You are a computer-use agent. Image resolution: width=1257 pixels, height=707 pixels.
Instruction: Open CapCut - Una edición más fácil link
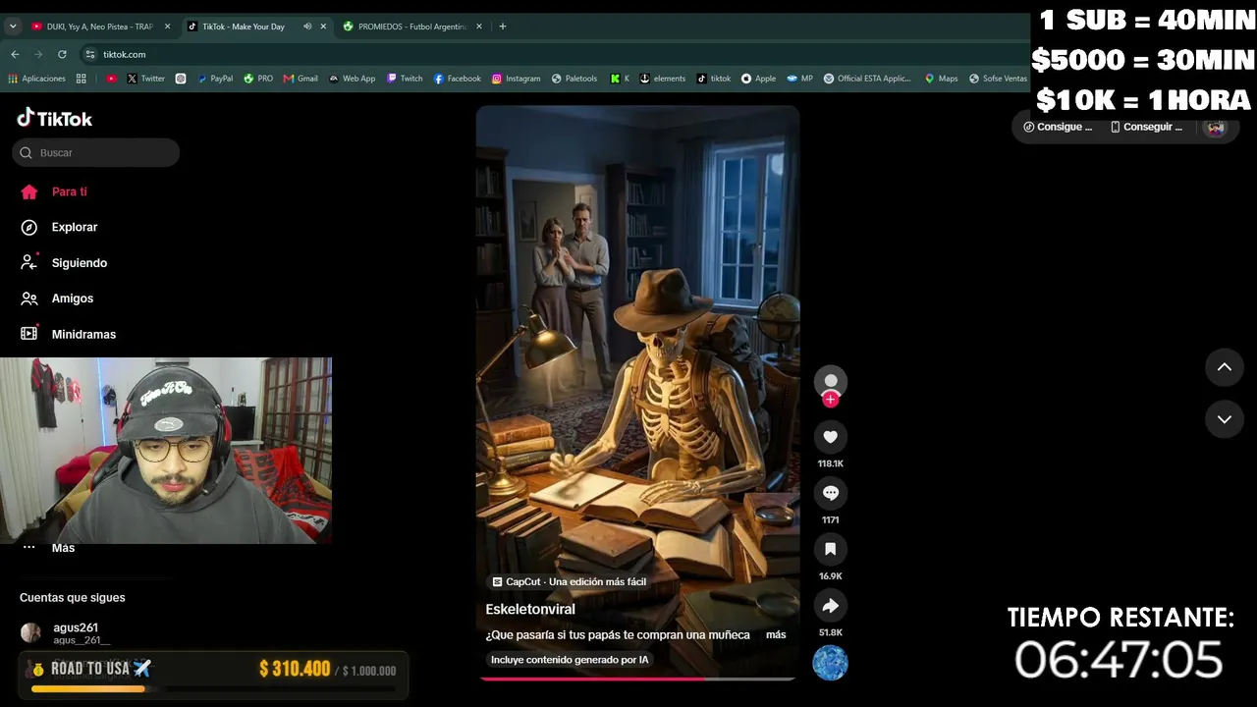[x=569, y=582]
